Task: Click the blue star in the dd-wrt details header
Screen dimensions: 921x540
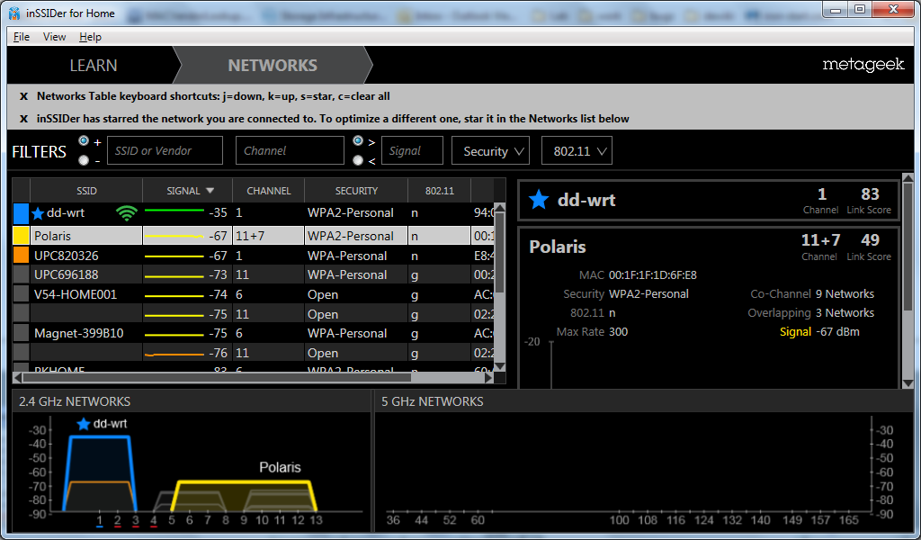Action: [x=539, y=200]
